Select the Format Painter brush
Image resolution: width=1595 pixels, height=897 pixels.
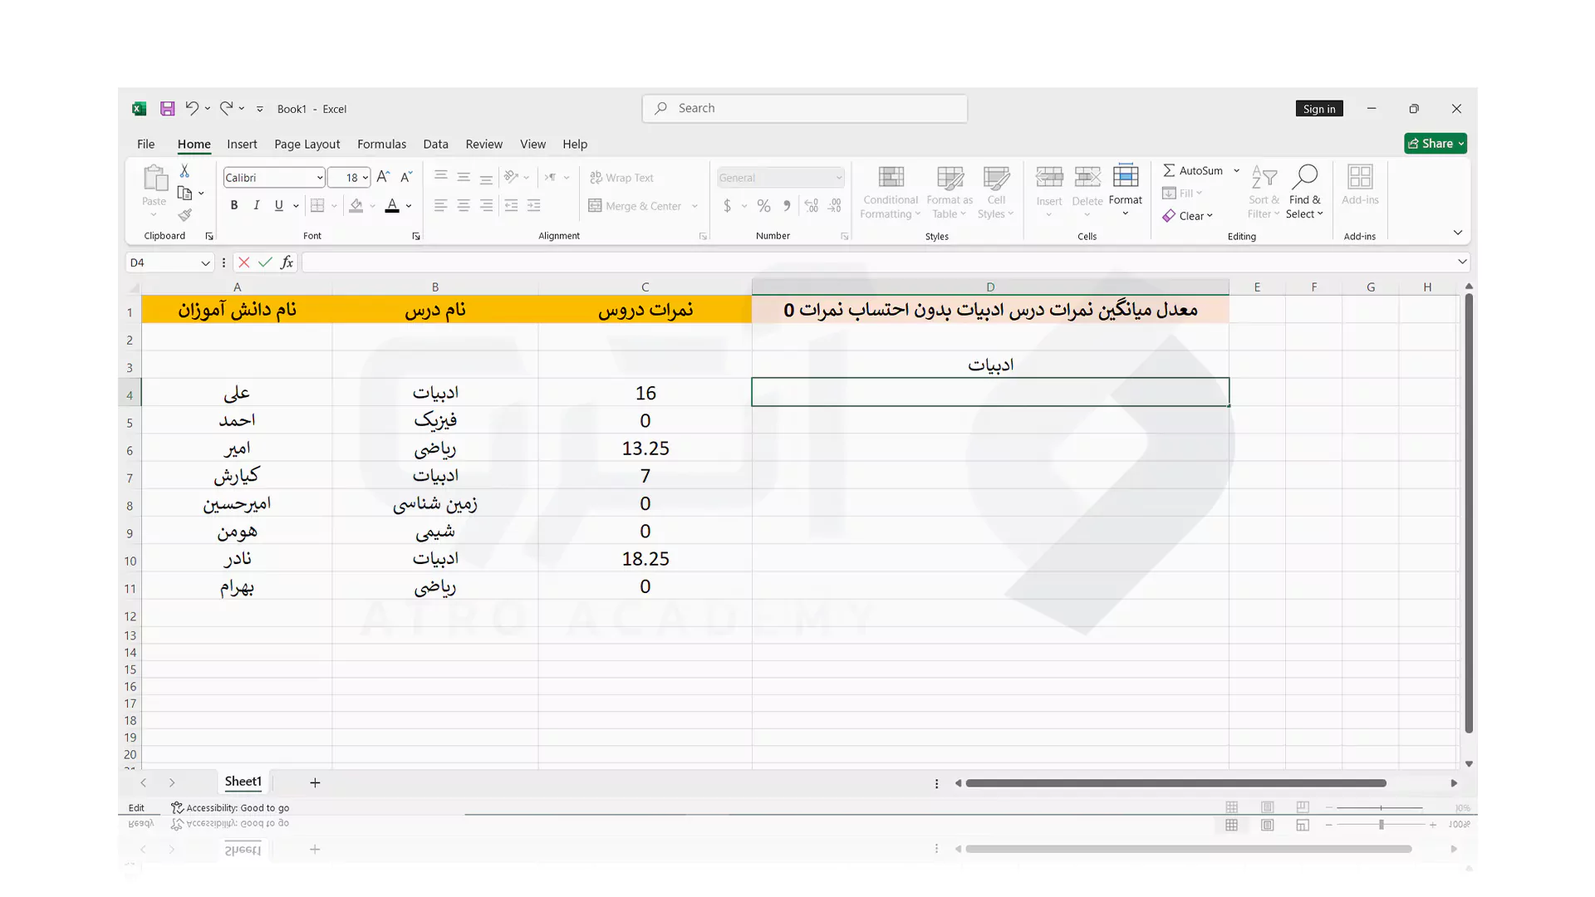click(x=184, y=215)
